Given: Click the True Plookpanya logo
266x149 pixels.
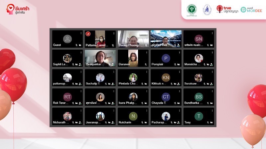Looking at the screenshot, I should pos(227,9).
